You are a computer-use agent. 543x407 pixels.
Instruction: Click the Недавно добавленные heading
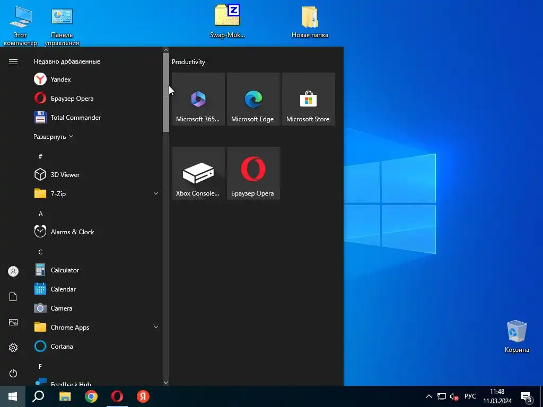(67, 61)
